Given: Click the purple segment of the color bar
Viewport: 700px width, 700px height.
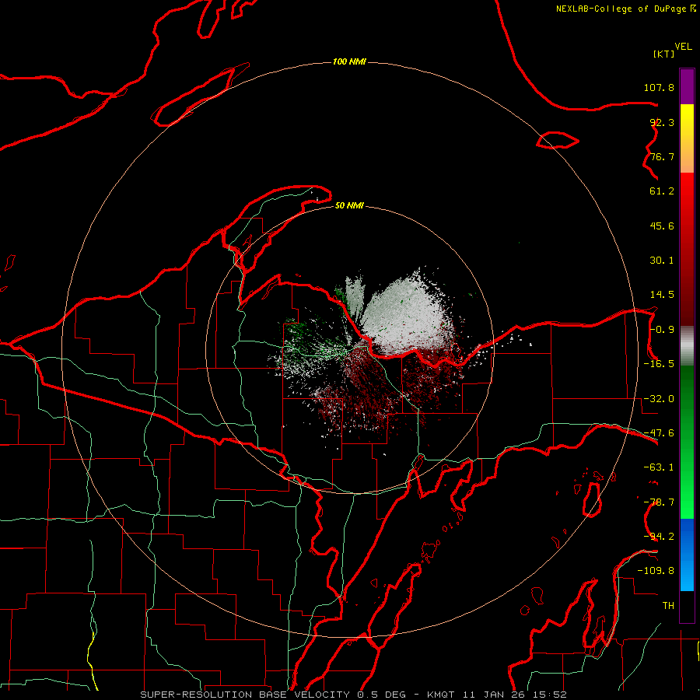Looking at the screenshot, I should pos(687,87).
